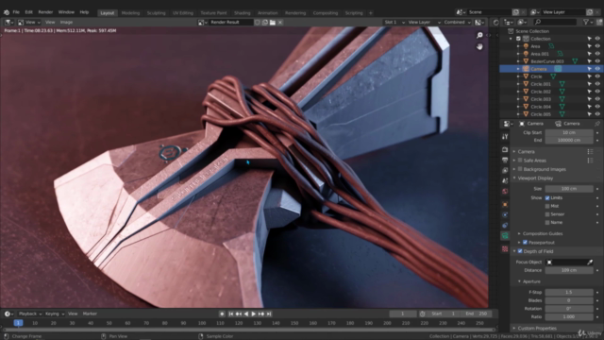Open the Object properties tab icon
Viewport: 604px width, 340px height.
pos(505,204)
